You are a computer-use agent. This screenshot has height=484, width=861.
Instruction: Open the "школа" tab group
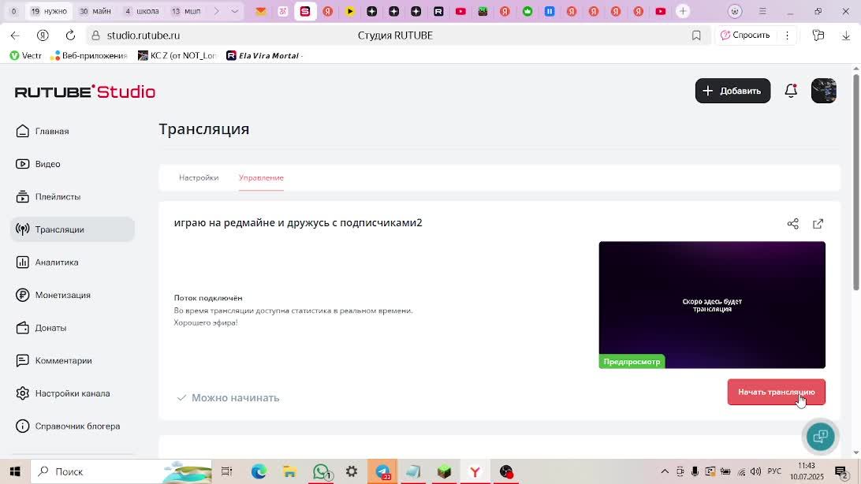tap(142, 11)
